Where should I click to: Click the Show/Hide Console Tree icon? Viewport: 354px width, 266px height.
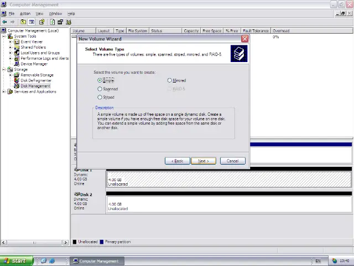[32, 22]
